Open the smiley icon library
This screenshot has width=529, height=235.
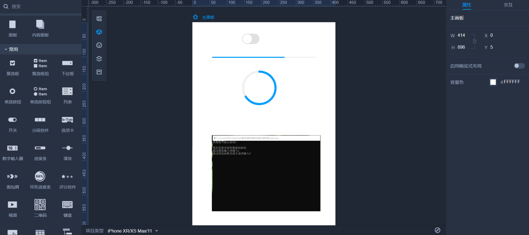99,45
